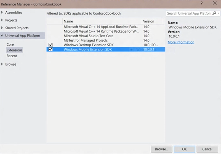Sort by the Name column header
The width and height of the screenshot is (221, 154).
pyautogui.click(x=102, y=21)
